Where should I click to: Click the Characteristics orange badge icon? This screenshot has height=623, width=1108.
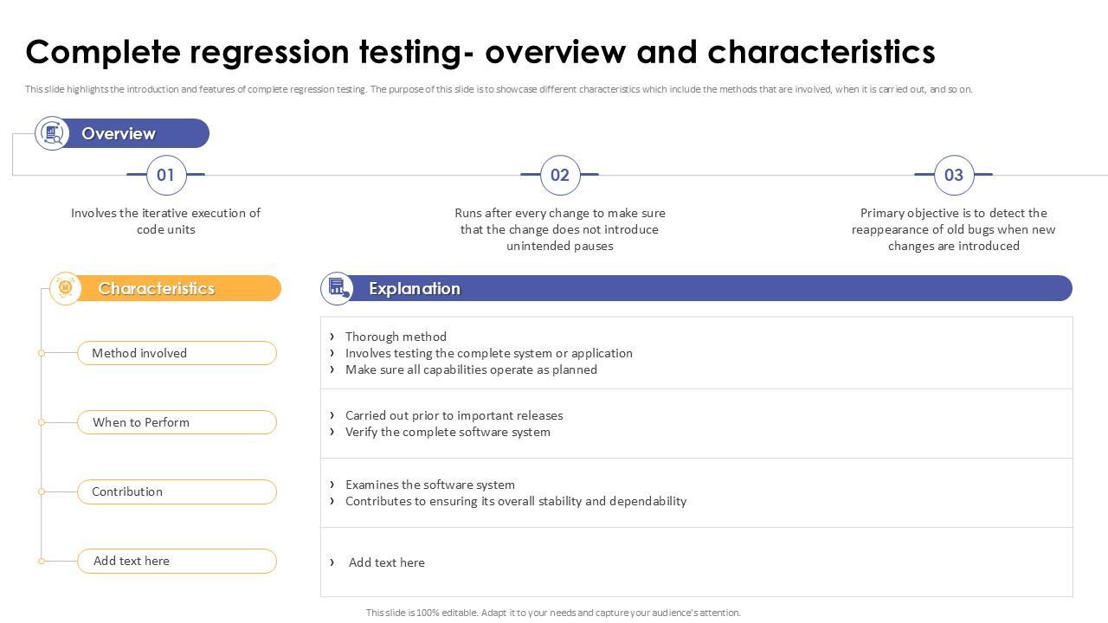click(65, 288)
